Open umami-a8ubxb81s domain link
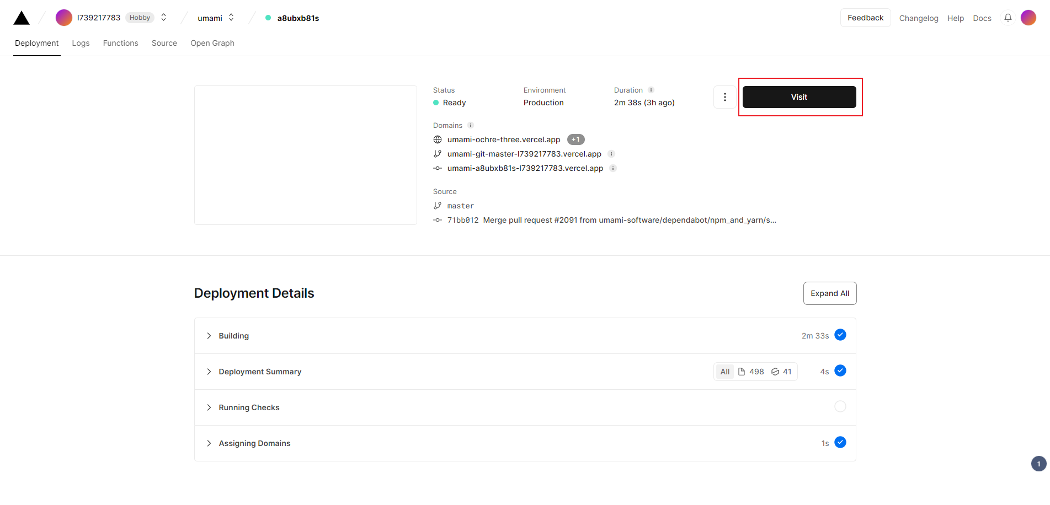1050x505 pixels. tap(525, 168)
